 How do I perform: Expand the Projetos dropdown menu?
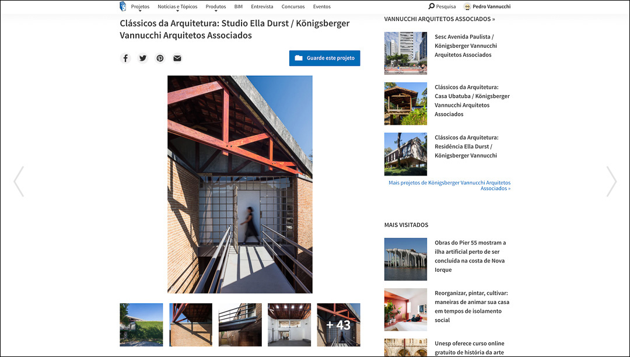coord(140,7)
